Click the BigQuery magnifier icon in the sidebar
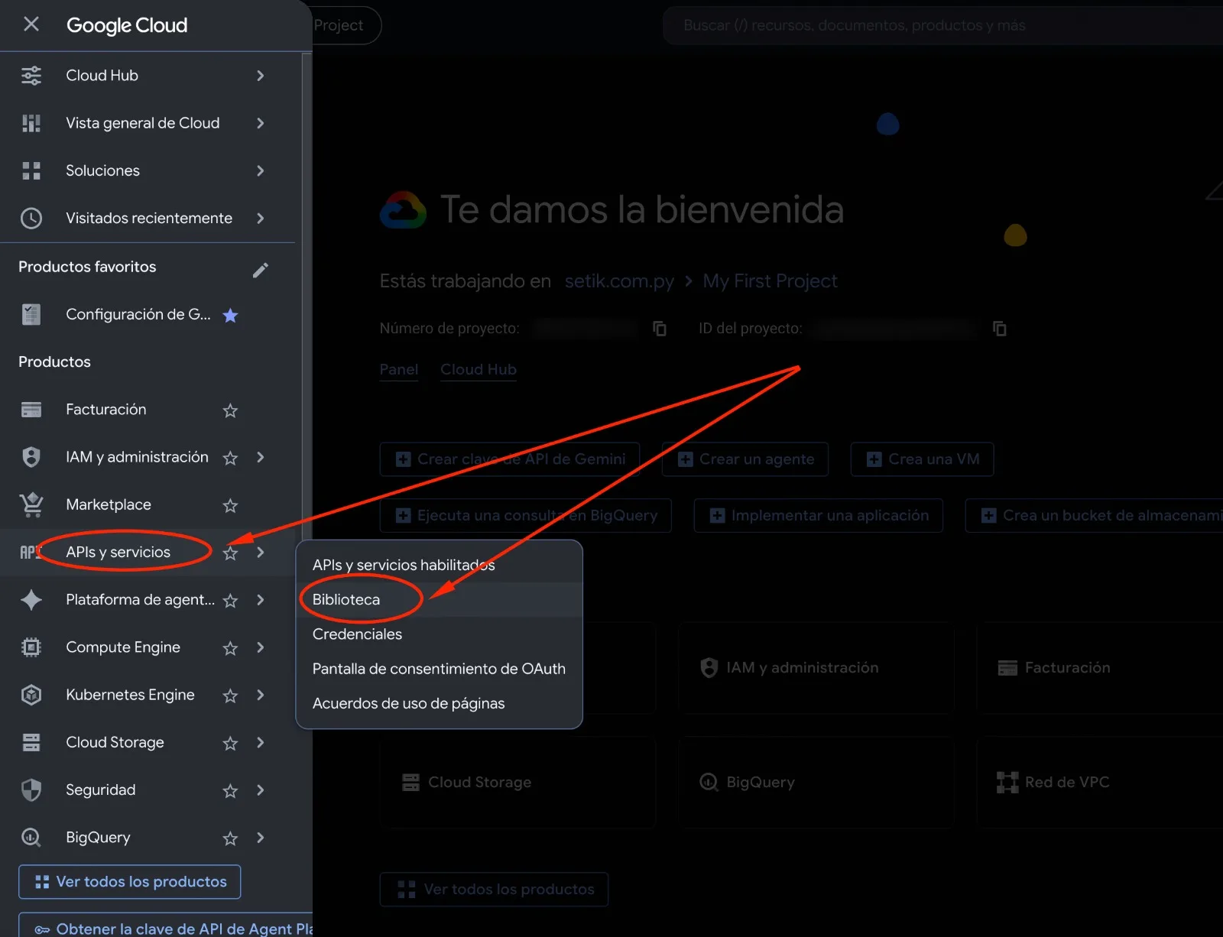1223x937 pixels. 31,838
